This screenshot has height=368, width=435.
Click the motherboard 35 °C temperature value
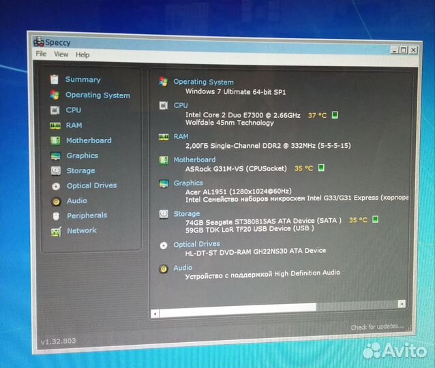[303, 168]
